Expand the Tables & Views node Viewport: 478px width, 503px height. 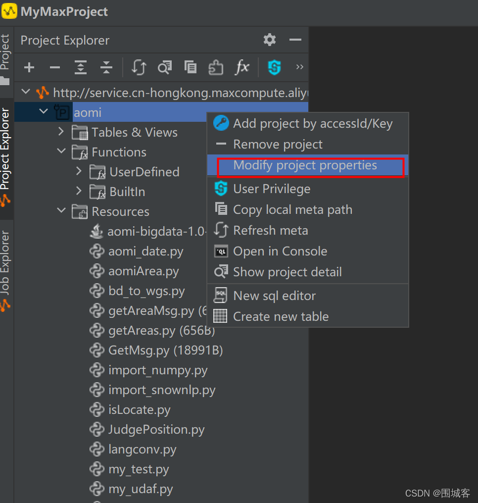pos(61,131)
